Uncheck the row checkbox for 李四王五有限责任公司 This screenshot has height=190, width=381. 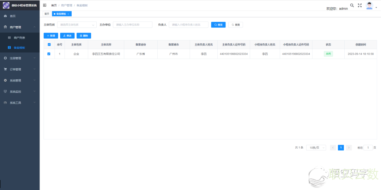pyautogui.click(x=49, y=54)
